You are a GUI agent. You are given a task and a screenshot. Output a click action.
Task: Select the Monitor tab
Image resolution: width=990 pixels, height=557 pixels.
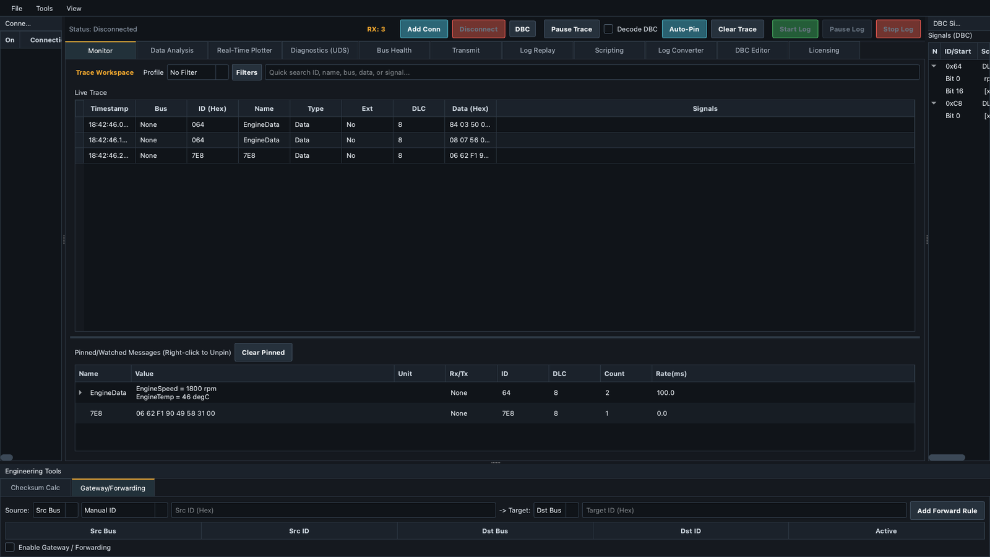[x=100, y=51]
